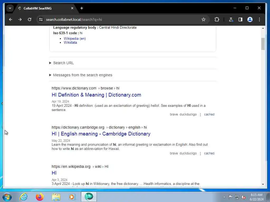Open Chrome three-dot menu
The height and width of the screenshot is (202, 270).
259,19
